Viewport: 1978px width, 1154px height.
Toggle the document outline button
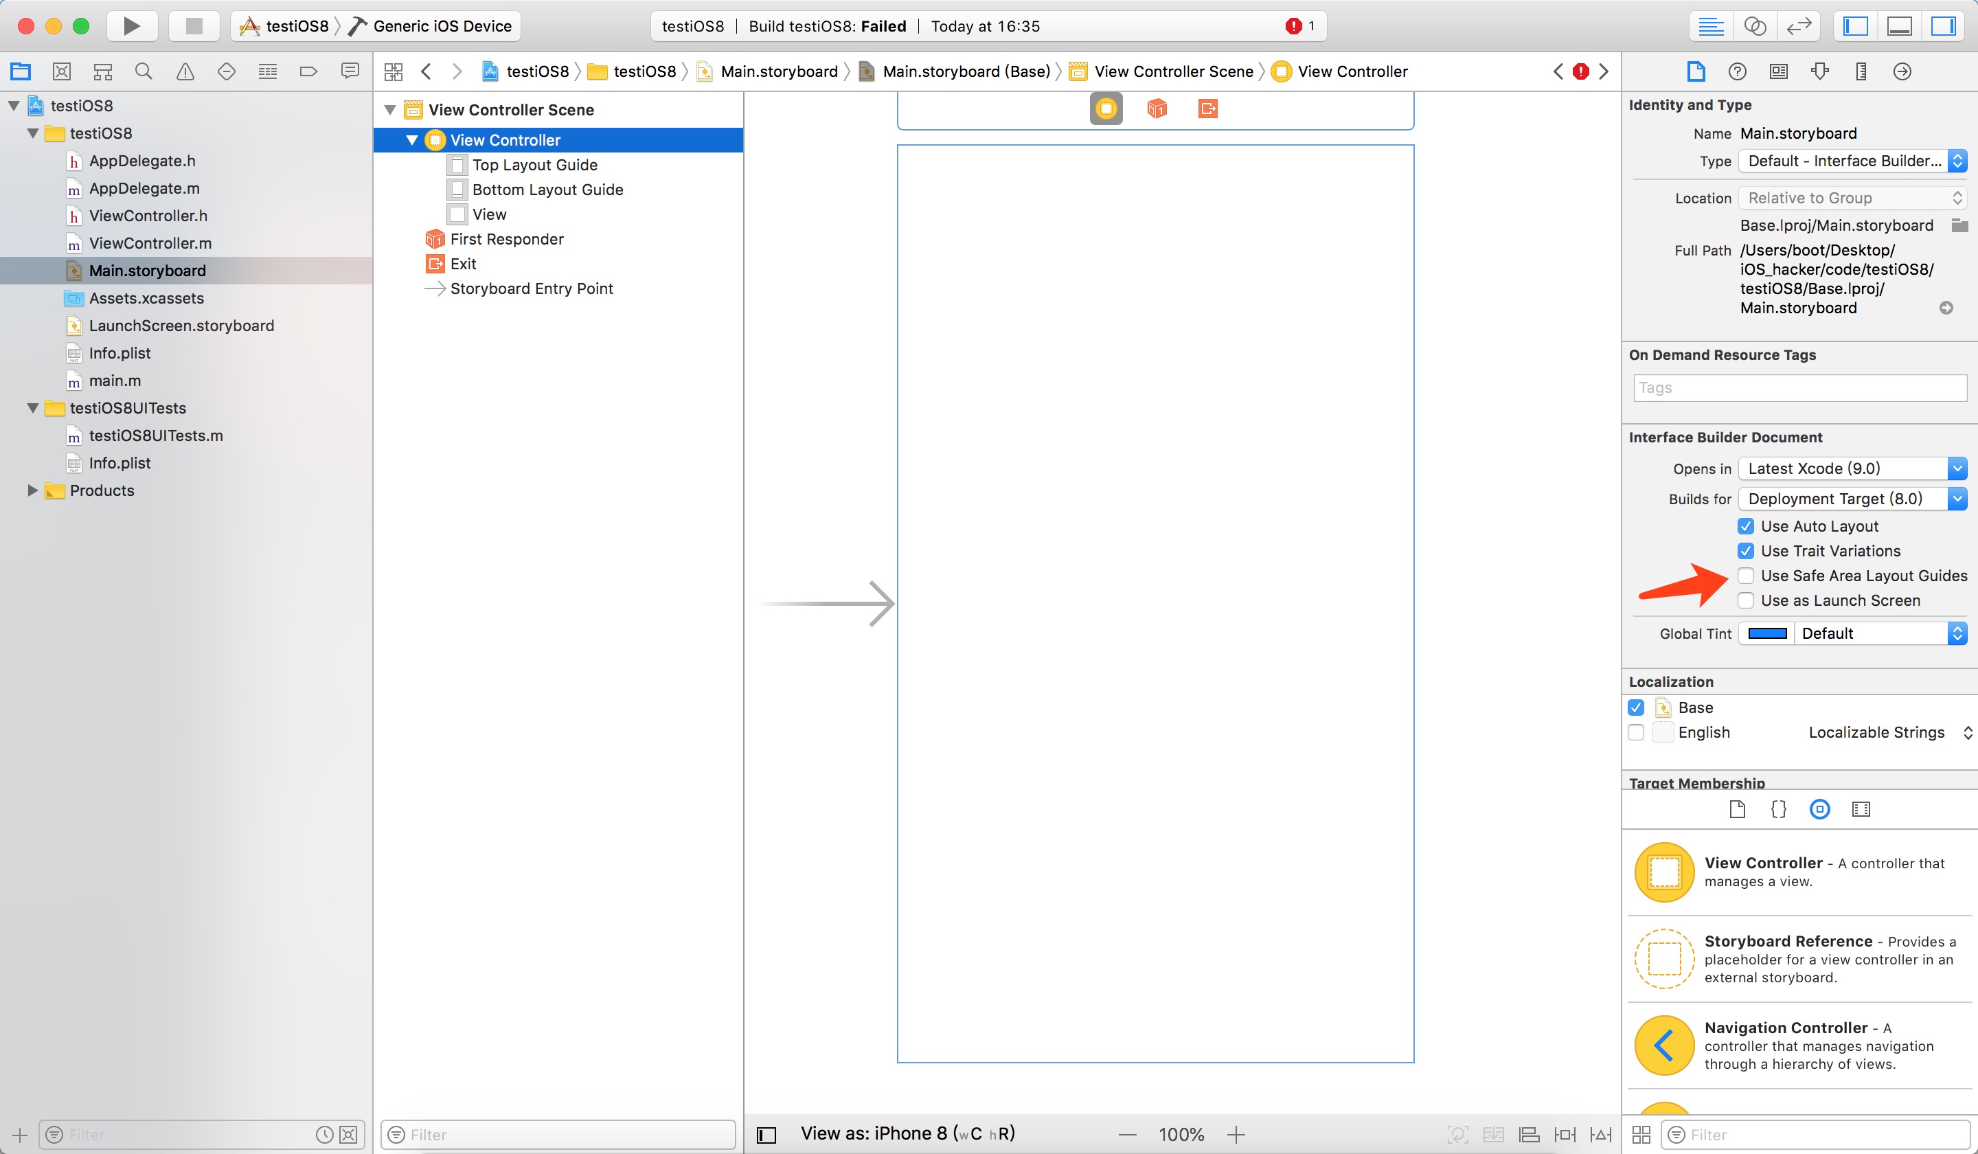coord(766,1134)
